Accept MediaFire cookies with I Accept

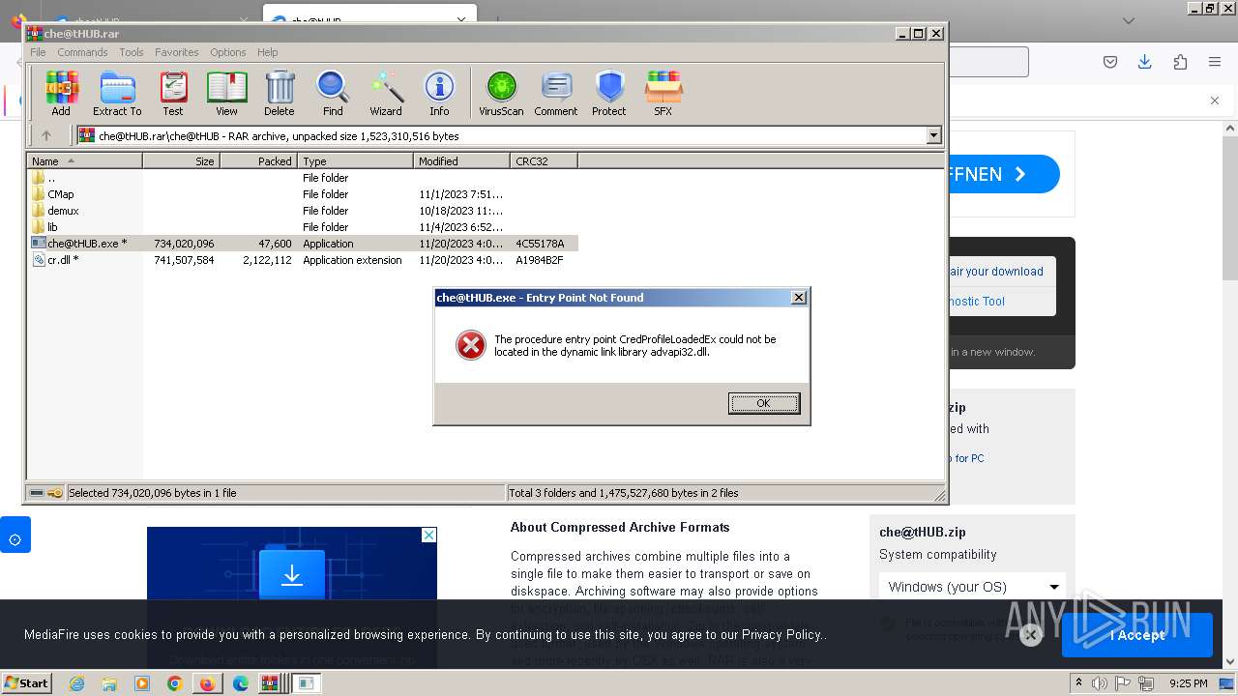(x=1137, y=635)
